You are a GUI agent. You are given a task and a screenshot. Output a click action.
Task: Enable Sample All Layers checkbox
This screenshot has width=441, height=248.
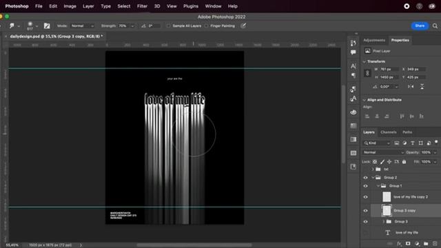(x=168, y=26)
